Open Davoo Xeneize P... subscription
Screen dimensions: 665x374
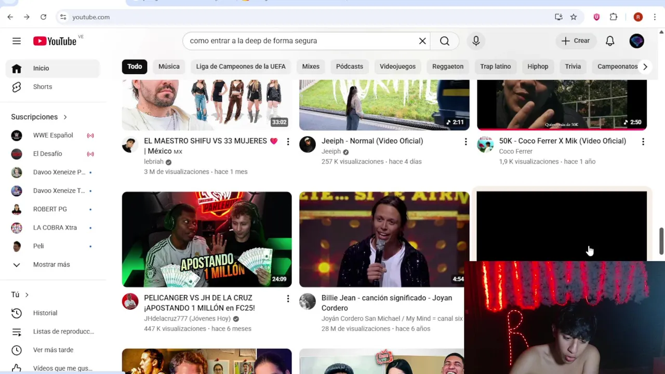53,172
